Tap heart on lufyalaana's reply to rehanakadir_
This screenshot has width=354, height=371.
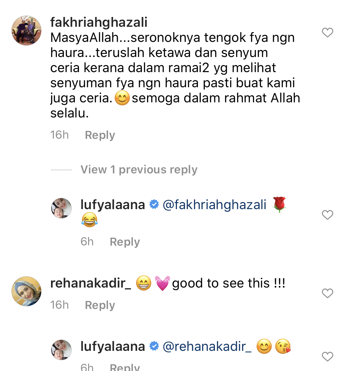pos(328,357)
